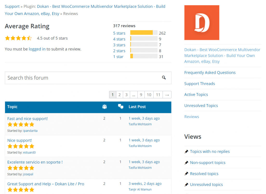
Task: Show Non-support topics view
Action: pyautogui.click(x=208, y=163)
